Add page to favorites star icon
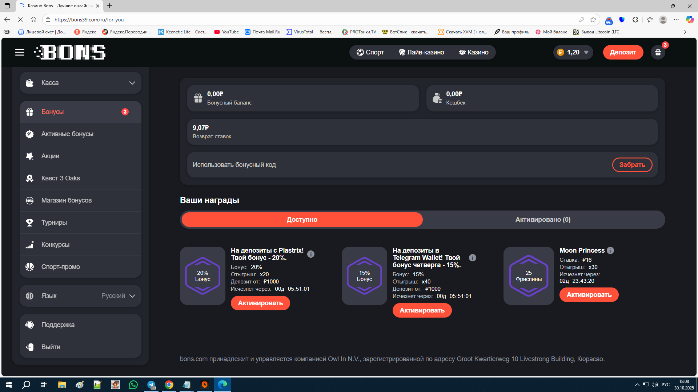 click(593, 20)
